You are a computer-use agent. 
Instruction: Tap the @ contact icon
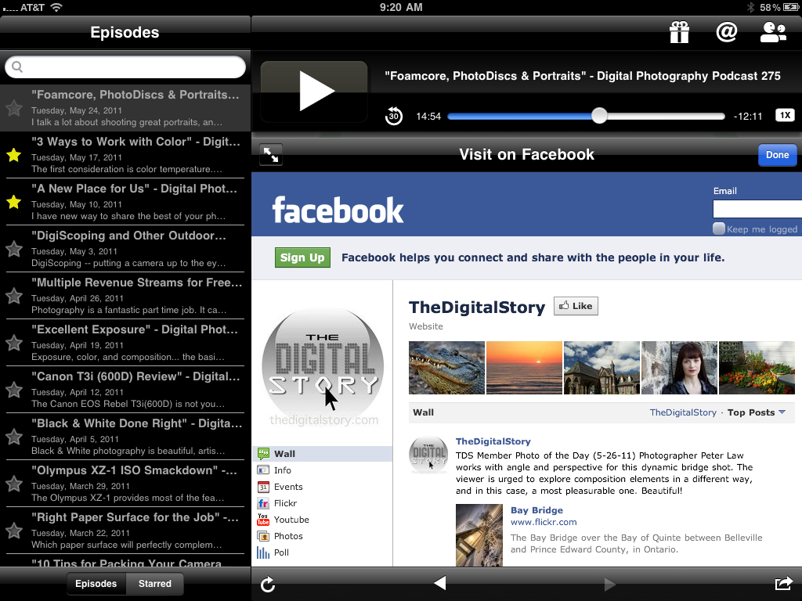point(726,31)
